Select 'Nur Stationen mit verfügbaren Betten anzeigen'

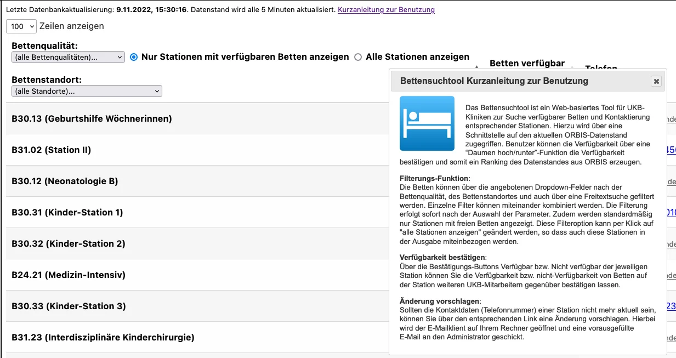pyautogui.click(x=134, y=57)
